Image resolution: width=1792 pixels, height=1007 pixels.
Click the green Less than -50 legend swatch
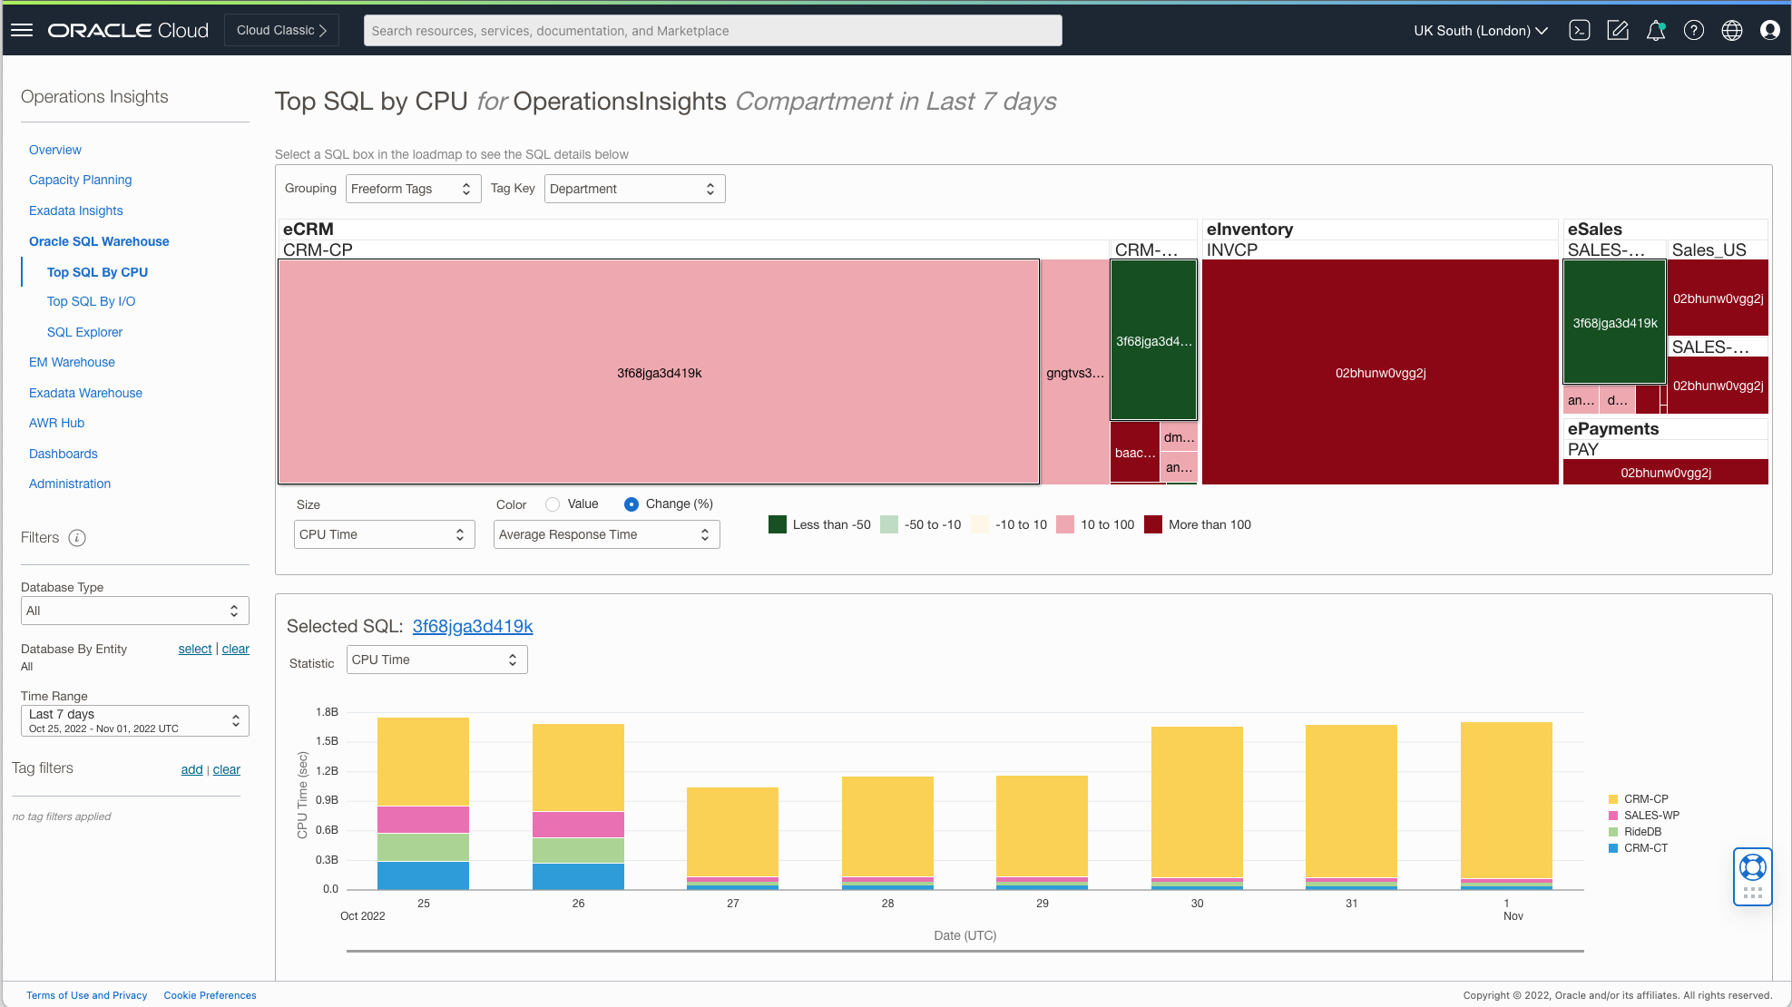pyautogui.click(x=777, y=524)
